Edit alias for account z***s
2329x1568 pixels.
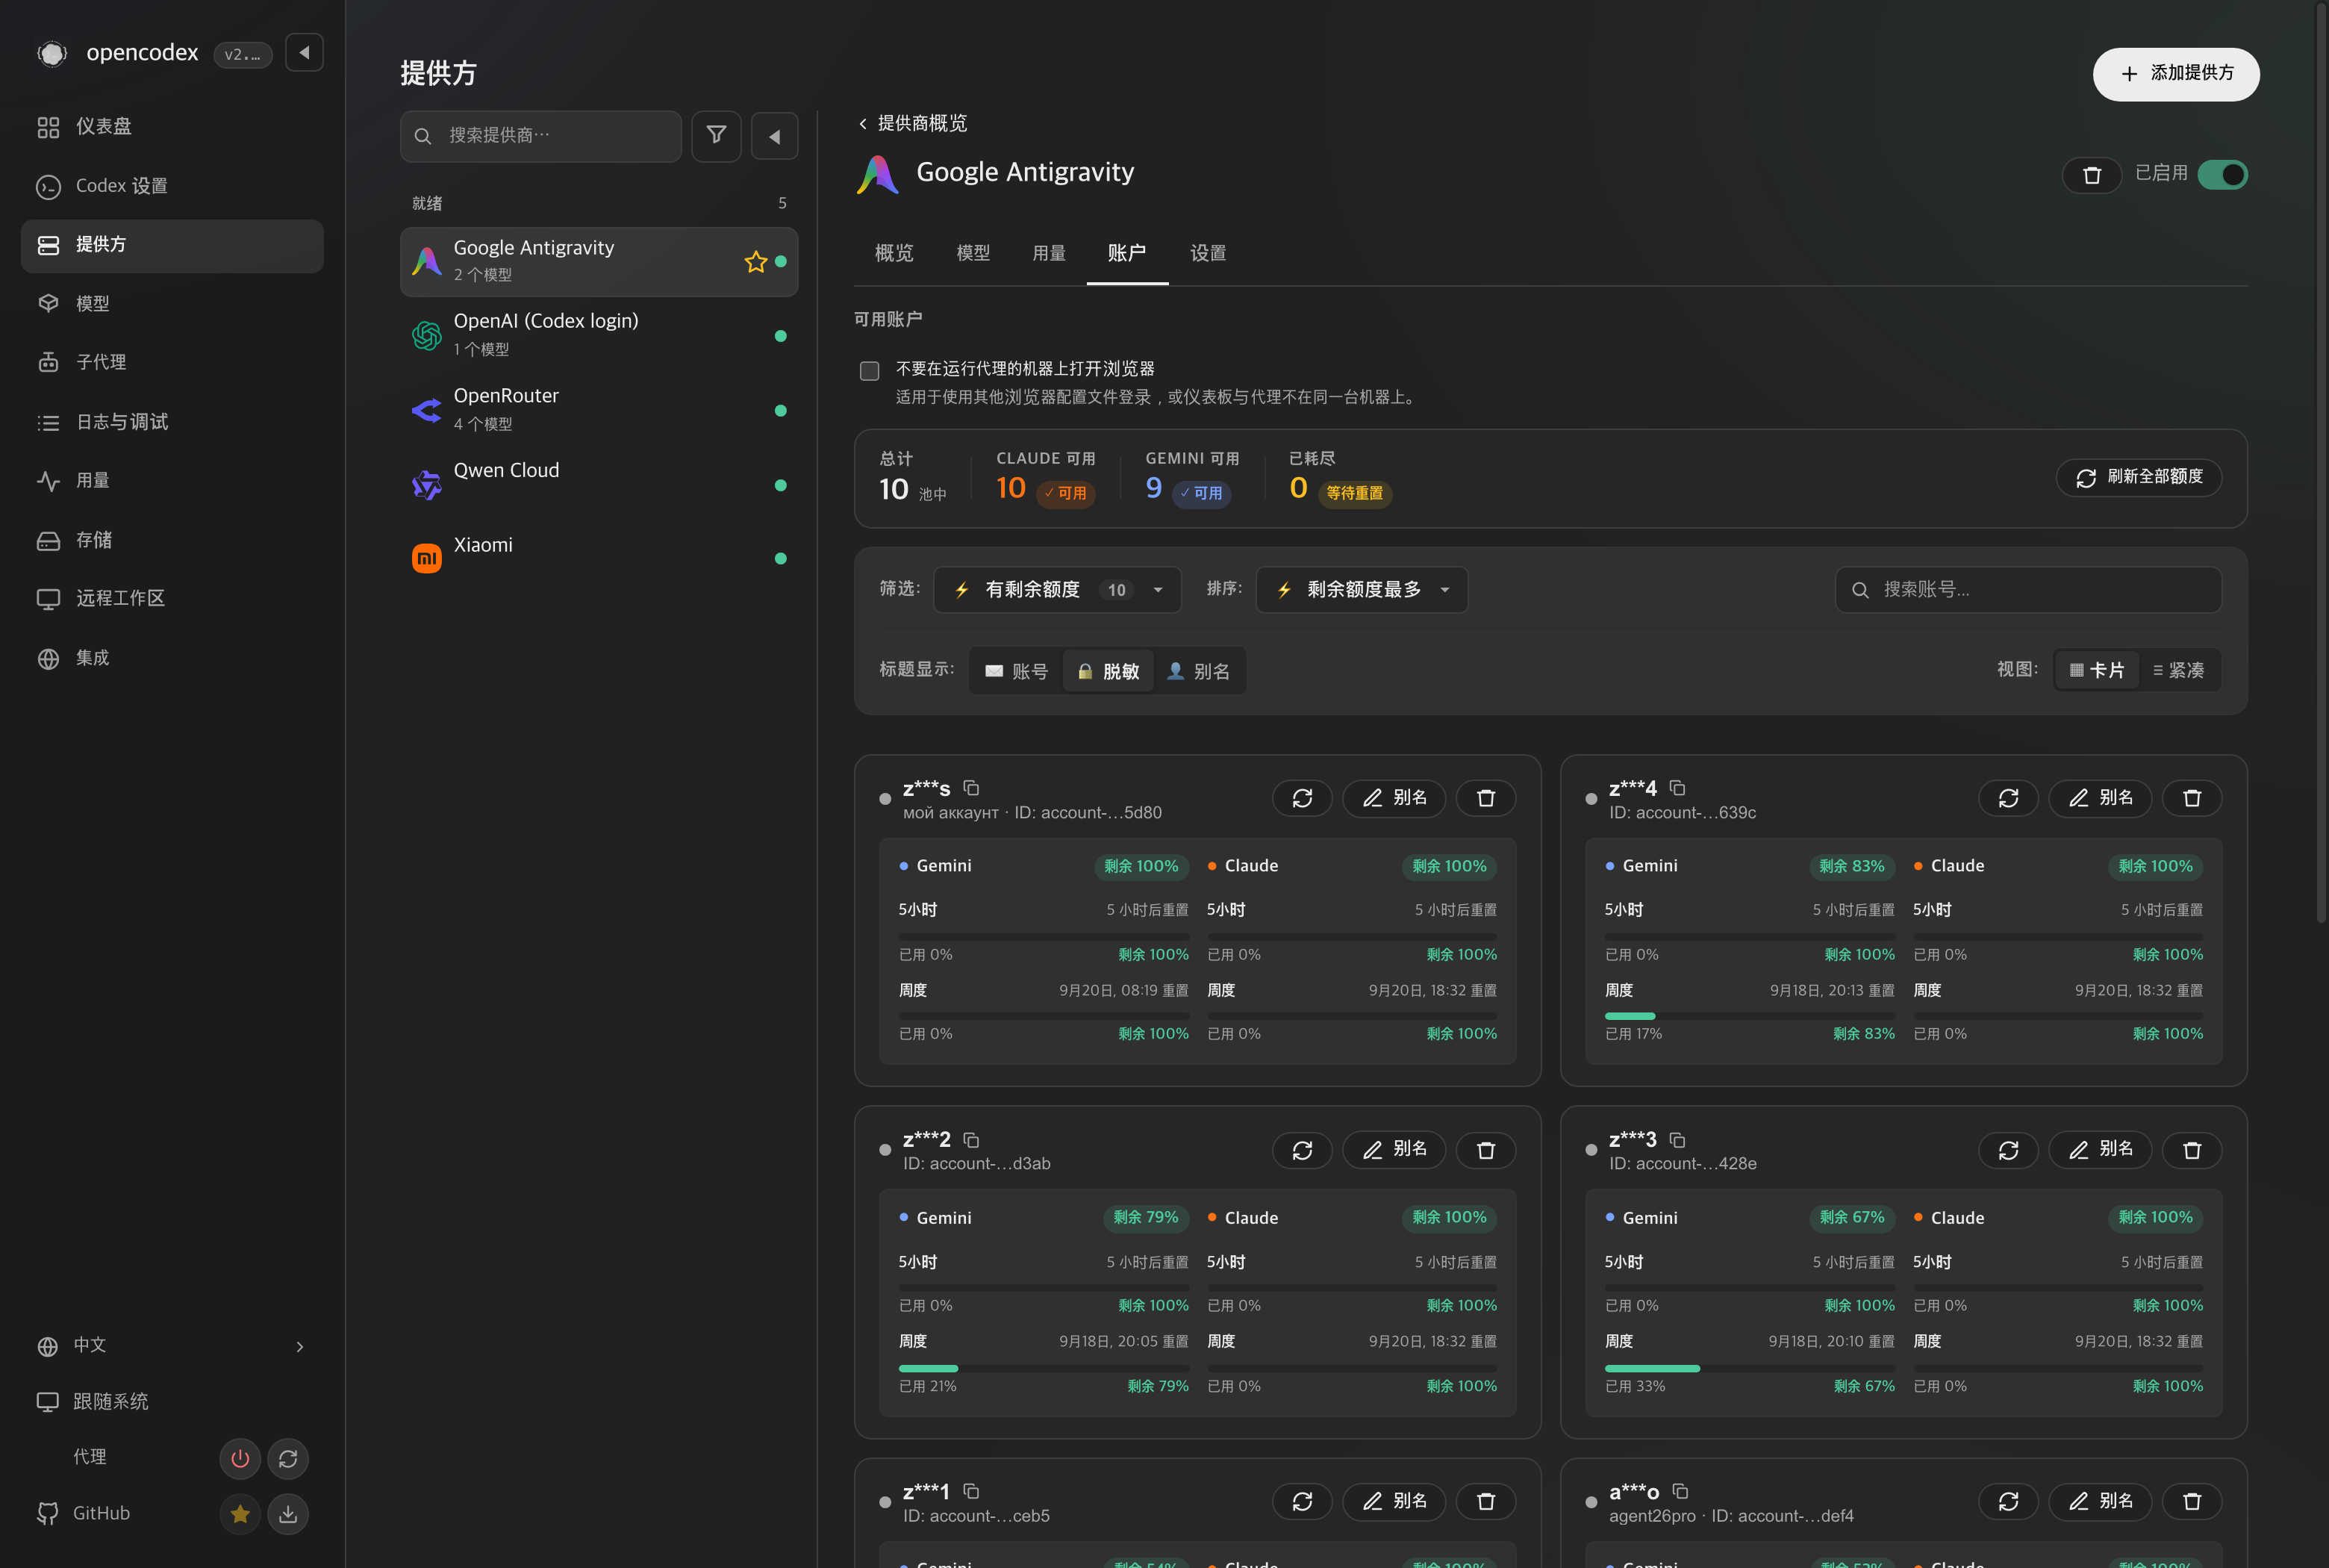point(1394,798)
